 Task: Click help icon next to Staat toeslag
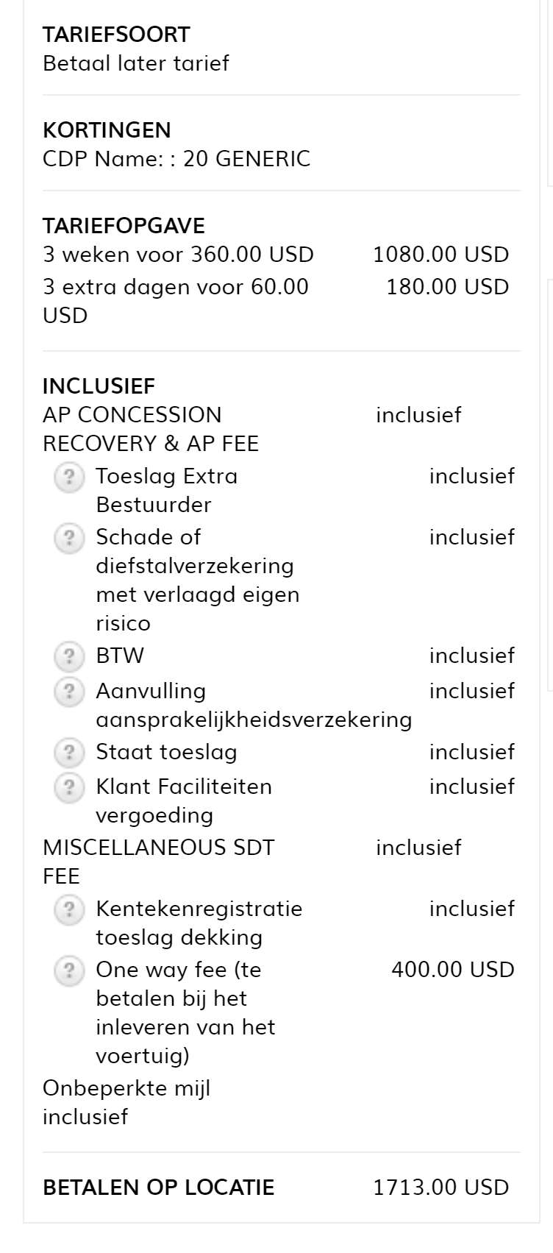(68, 753)
